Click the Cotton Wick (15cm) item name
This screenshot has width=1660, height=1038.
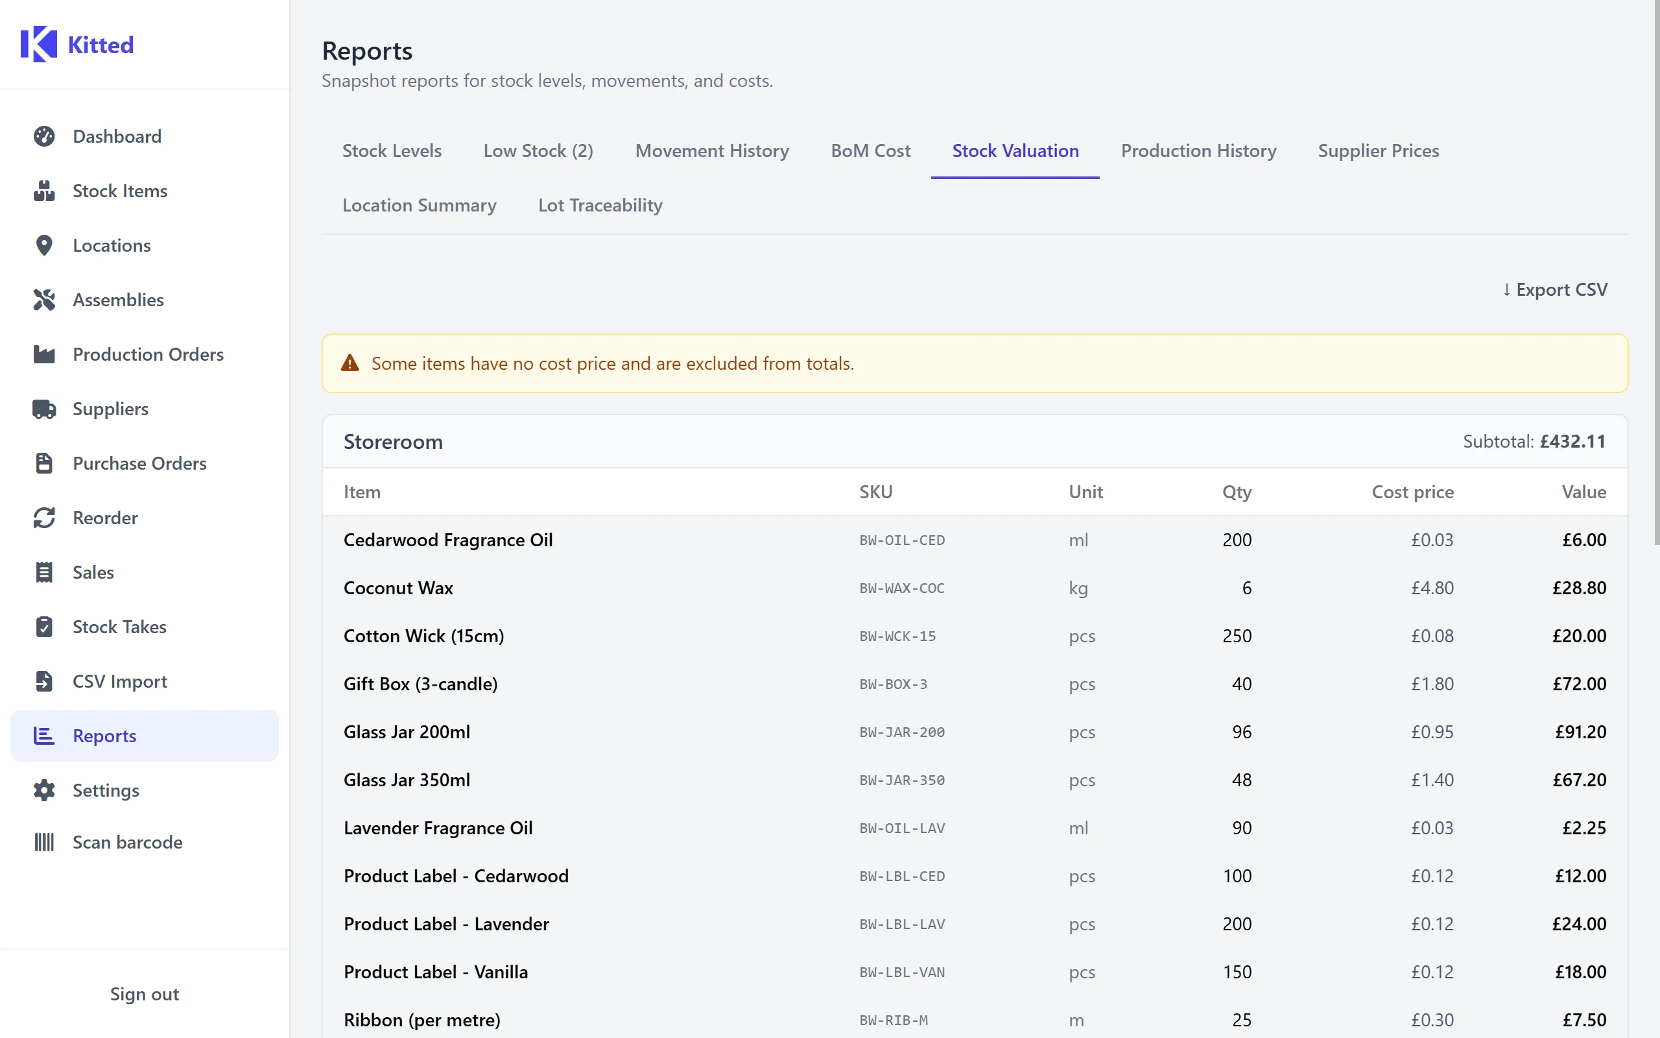[x=424, y=636]
